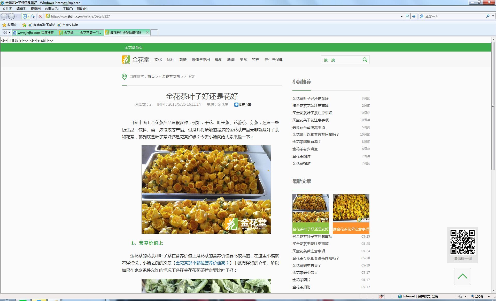The image size is (496, 301).
Task: Click the green location pin icon
Action: pyautogui.click(x=124, y=77)
